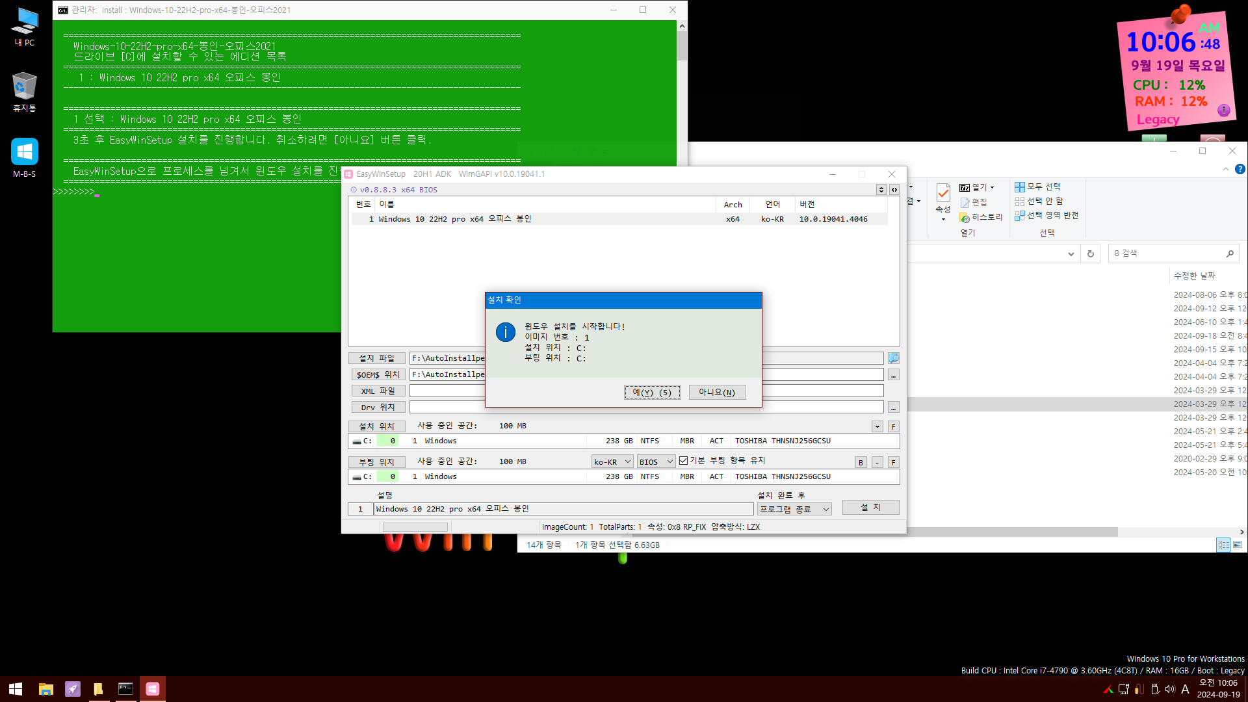The height and width of the screenshot is (702, 1248).
Task: Click 수정한 날짜 column header in Explorer
Action: coord(1195,276)
